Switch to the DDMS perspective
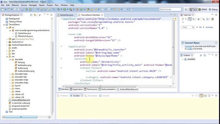Viewport: 220px width, 124px height. pyautogui.click(x=203, y=10)
